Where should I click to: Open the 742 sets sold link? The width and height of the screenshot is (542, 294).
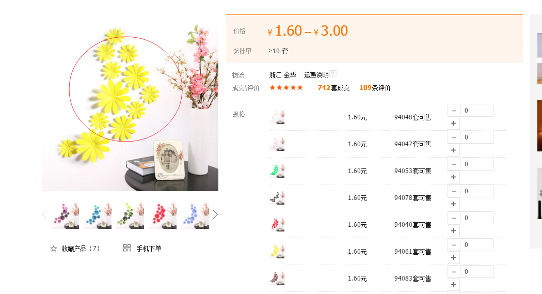coord(333,88)
